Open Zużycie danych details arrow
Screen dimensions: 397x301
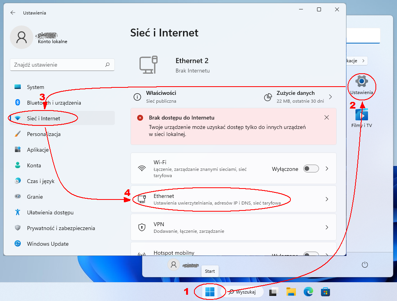pos(330,97)
